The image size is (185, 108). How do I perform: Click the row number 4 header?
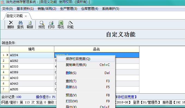pos(5,72)
